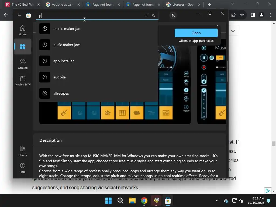Click Chrome's share page icon

point(233,15)
